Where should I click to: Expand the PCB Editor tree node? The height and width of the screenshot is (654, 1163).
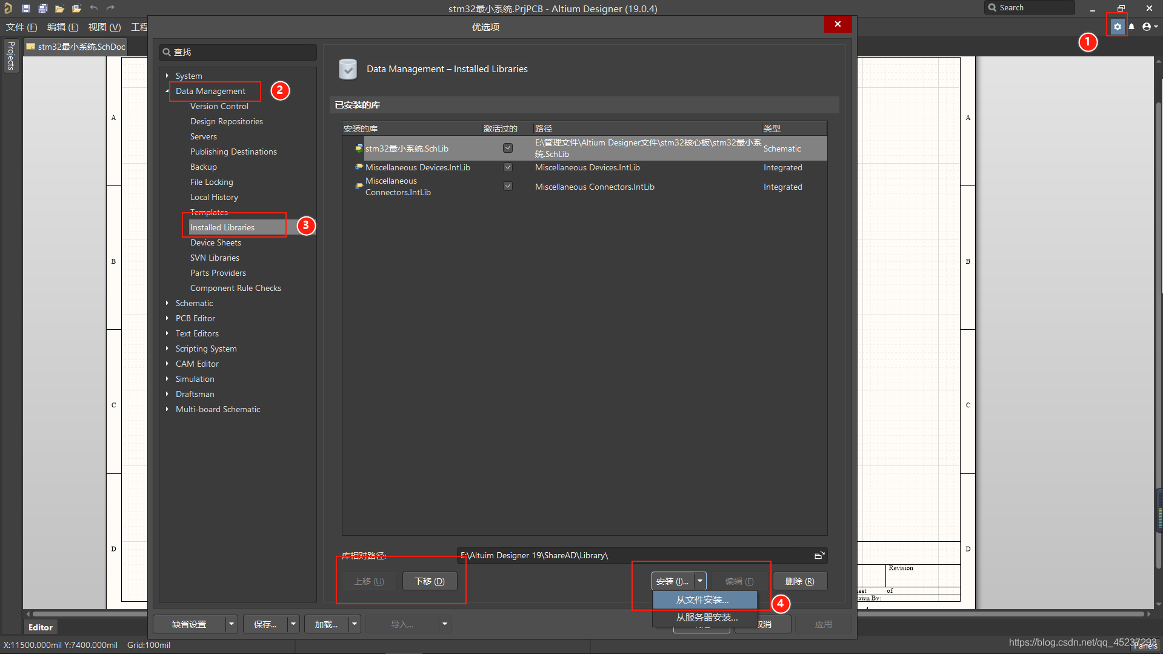click(167, 318)
